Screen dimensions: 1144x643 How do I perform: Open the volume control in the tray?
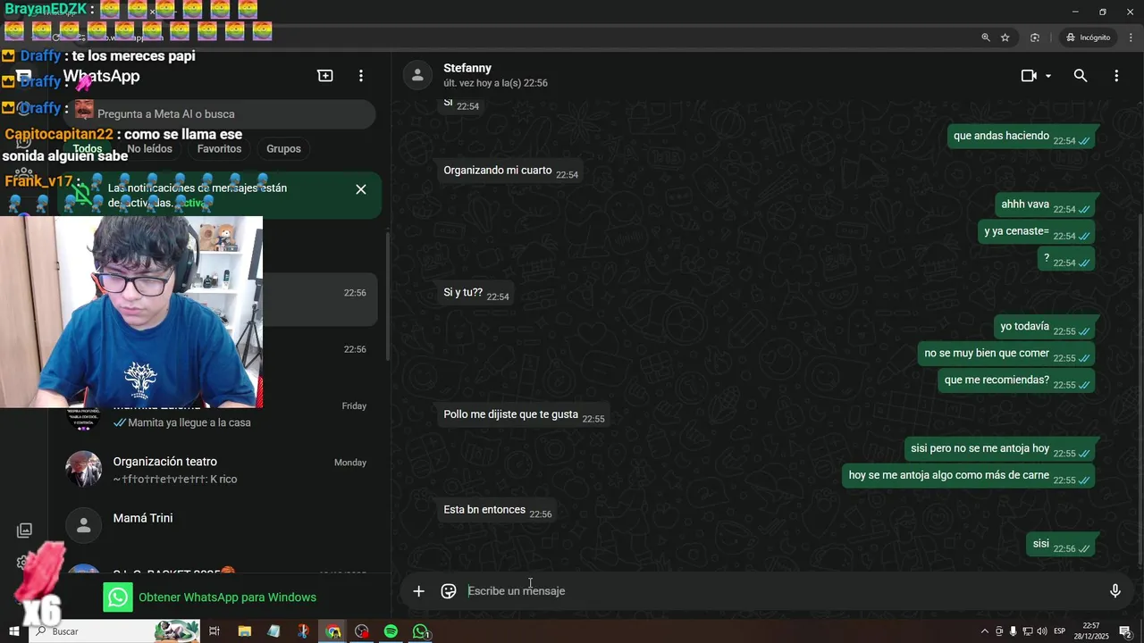coord(1041,631)
